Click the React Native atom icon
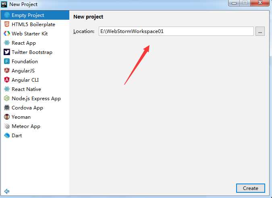The width and height of the screenshot is (272, 198). pyautogui.click(x=7, y=89)
